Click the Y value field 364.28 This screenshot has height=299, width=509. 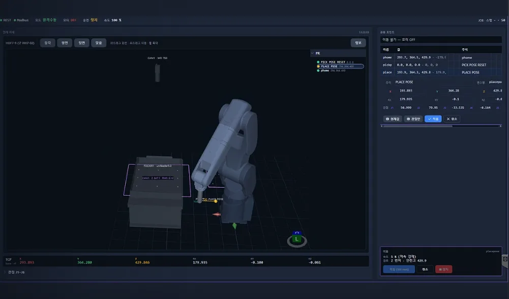(454, 91)
